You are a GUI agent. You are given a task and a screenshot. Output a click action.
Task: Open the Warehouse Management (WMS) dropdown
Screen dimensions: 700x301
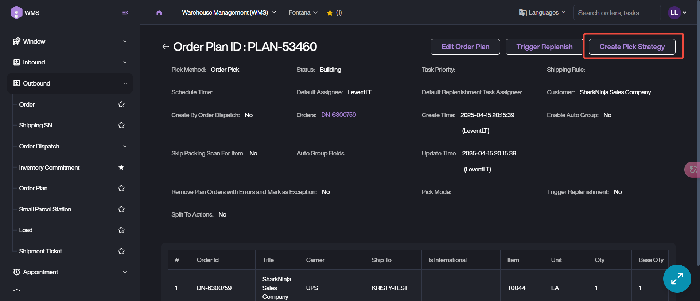[x=229, y=13]
